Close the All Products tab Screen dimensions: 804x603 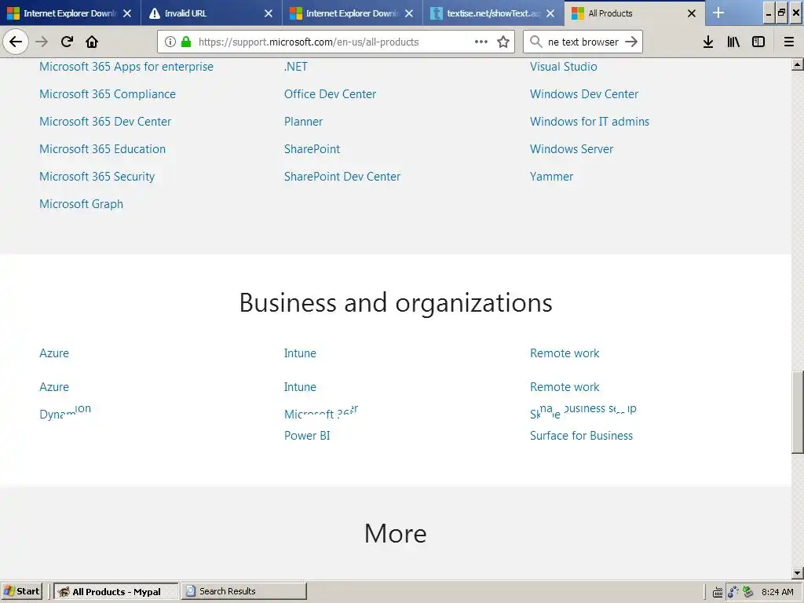pos(692,13)
